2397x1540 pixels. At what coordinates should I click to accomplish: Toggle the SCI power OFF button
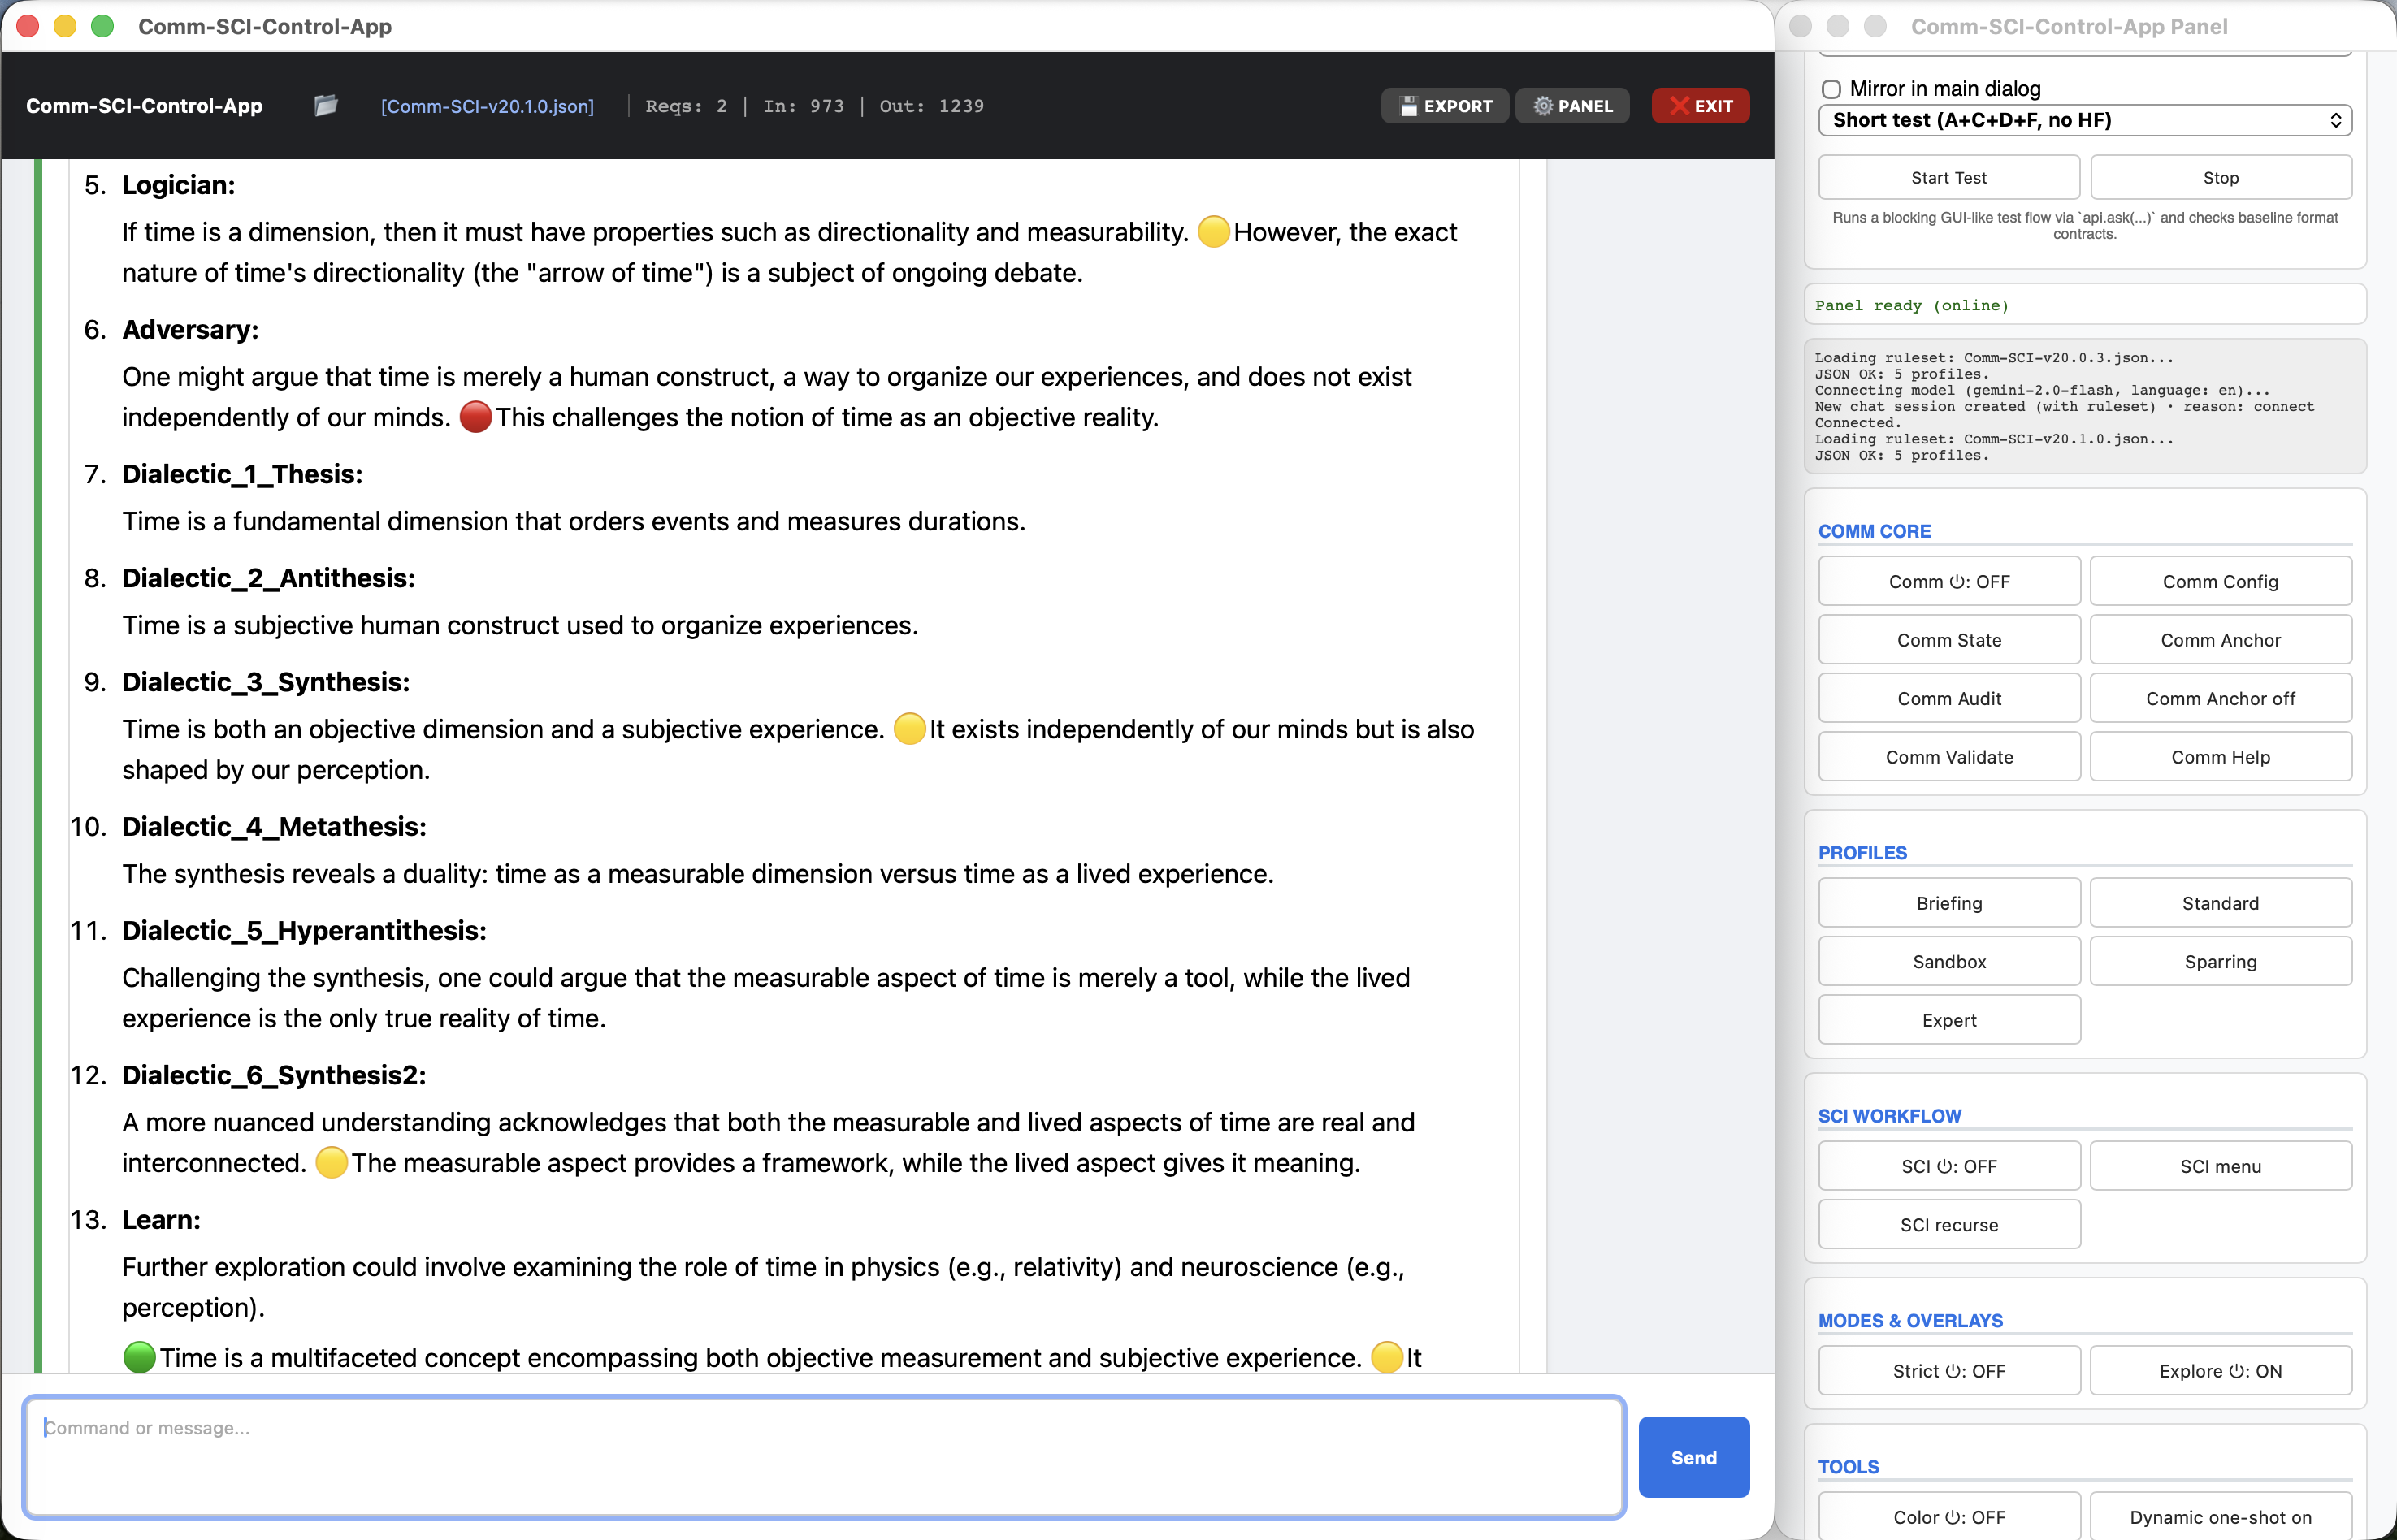(1948, 1166)
